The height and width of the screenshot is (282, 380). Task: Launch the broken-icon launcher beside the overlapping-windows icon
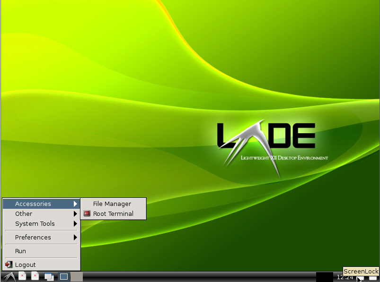[x=35, y=276]
